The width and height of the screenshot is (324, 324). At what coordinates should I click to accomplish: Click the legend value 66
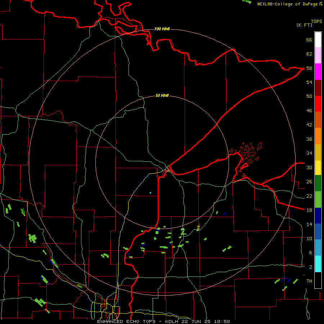(309, 40)
